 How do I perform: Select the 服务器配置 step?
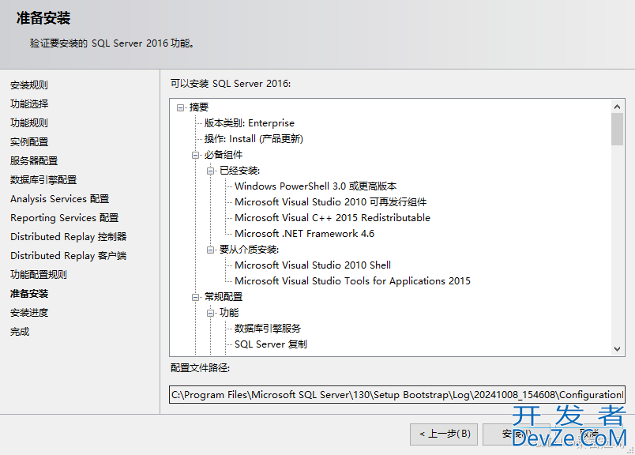tap(34, 161)
